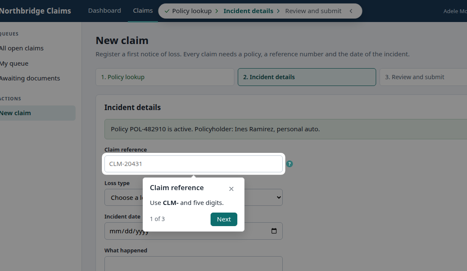The height and width of the screenshot is (271, 467).
Task: Click Next in the tour popup
Action: [x=224, y=219]
